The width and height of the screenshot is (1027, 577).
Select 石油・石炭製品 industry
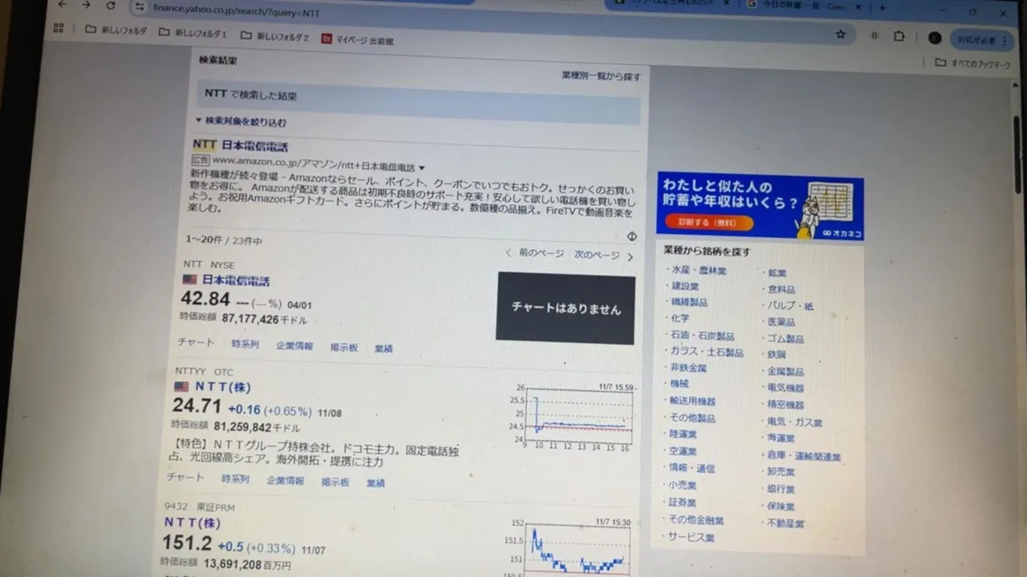[x=702, y=336]
